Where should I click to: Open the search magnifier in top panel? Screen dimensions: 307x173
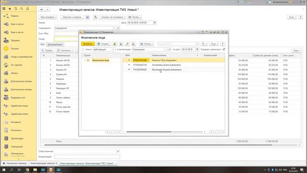pos(22,9)
